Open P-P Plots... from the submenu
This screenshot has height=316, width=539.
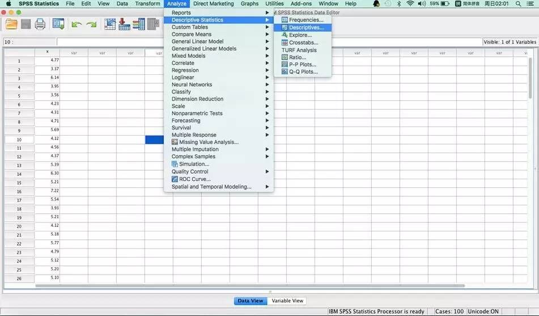click(303, 64)
